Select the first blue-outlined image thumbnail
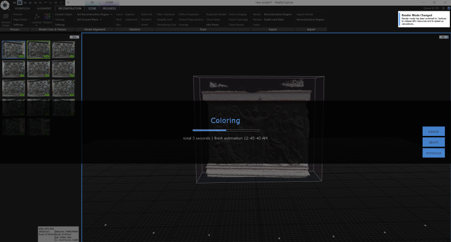Image resolution: width=451 pixels, height=242 pixels. [14, 50]
